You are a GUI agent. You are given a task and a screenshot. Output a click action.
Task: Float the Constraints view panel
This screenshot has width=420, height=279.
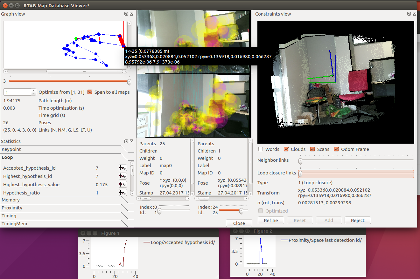pyautogui.click(x=409, y=14)
